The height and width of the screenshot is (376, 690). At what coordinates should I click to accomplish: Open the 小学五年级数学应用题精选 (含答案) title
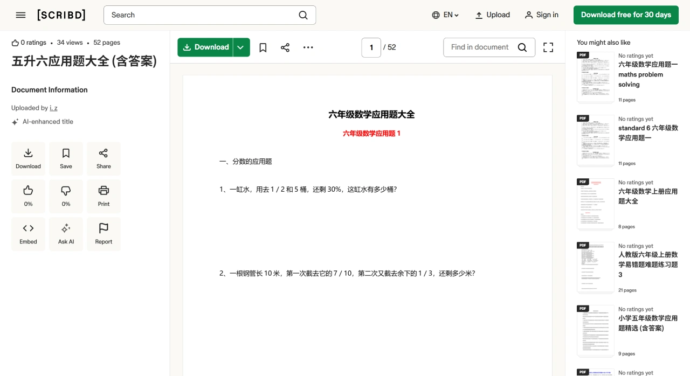(648, 323)
